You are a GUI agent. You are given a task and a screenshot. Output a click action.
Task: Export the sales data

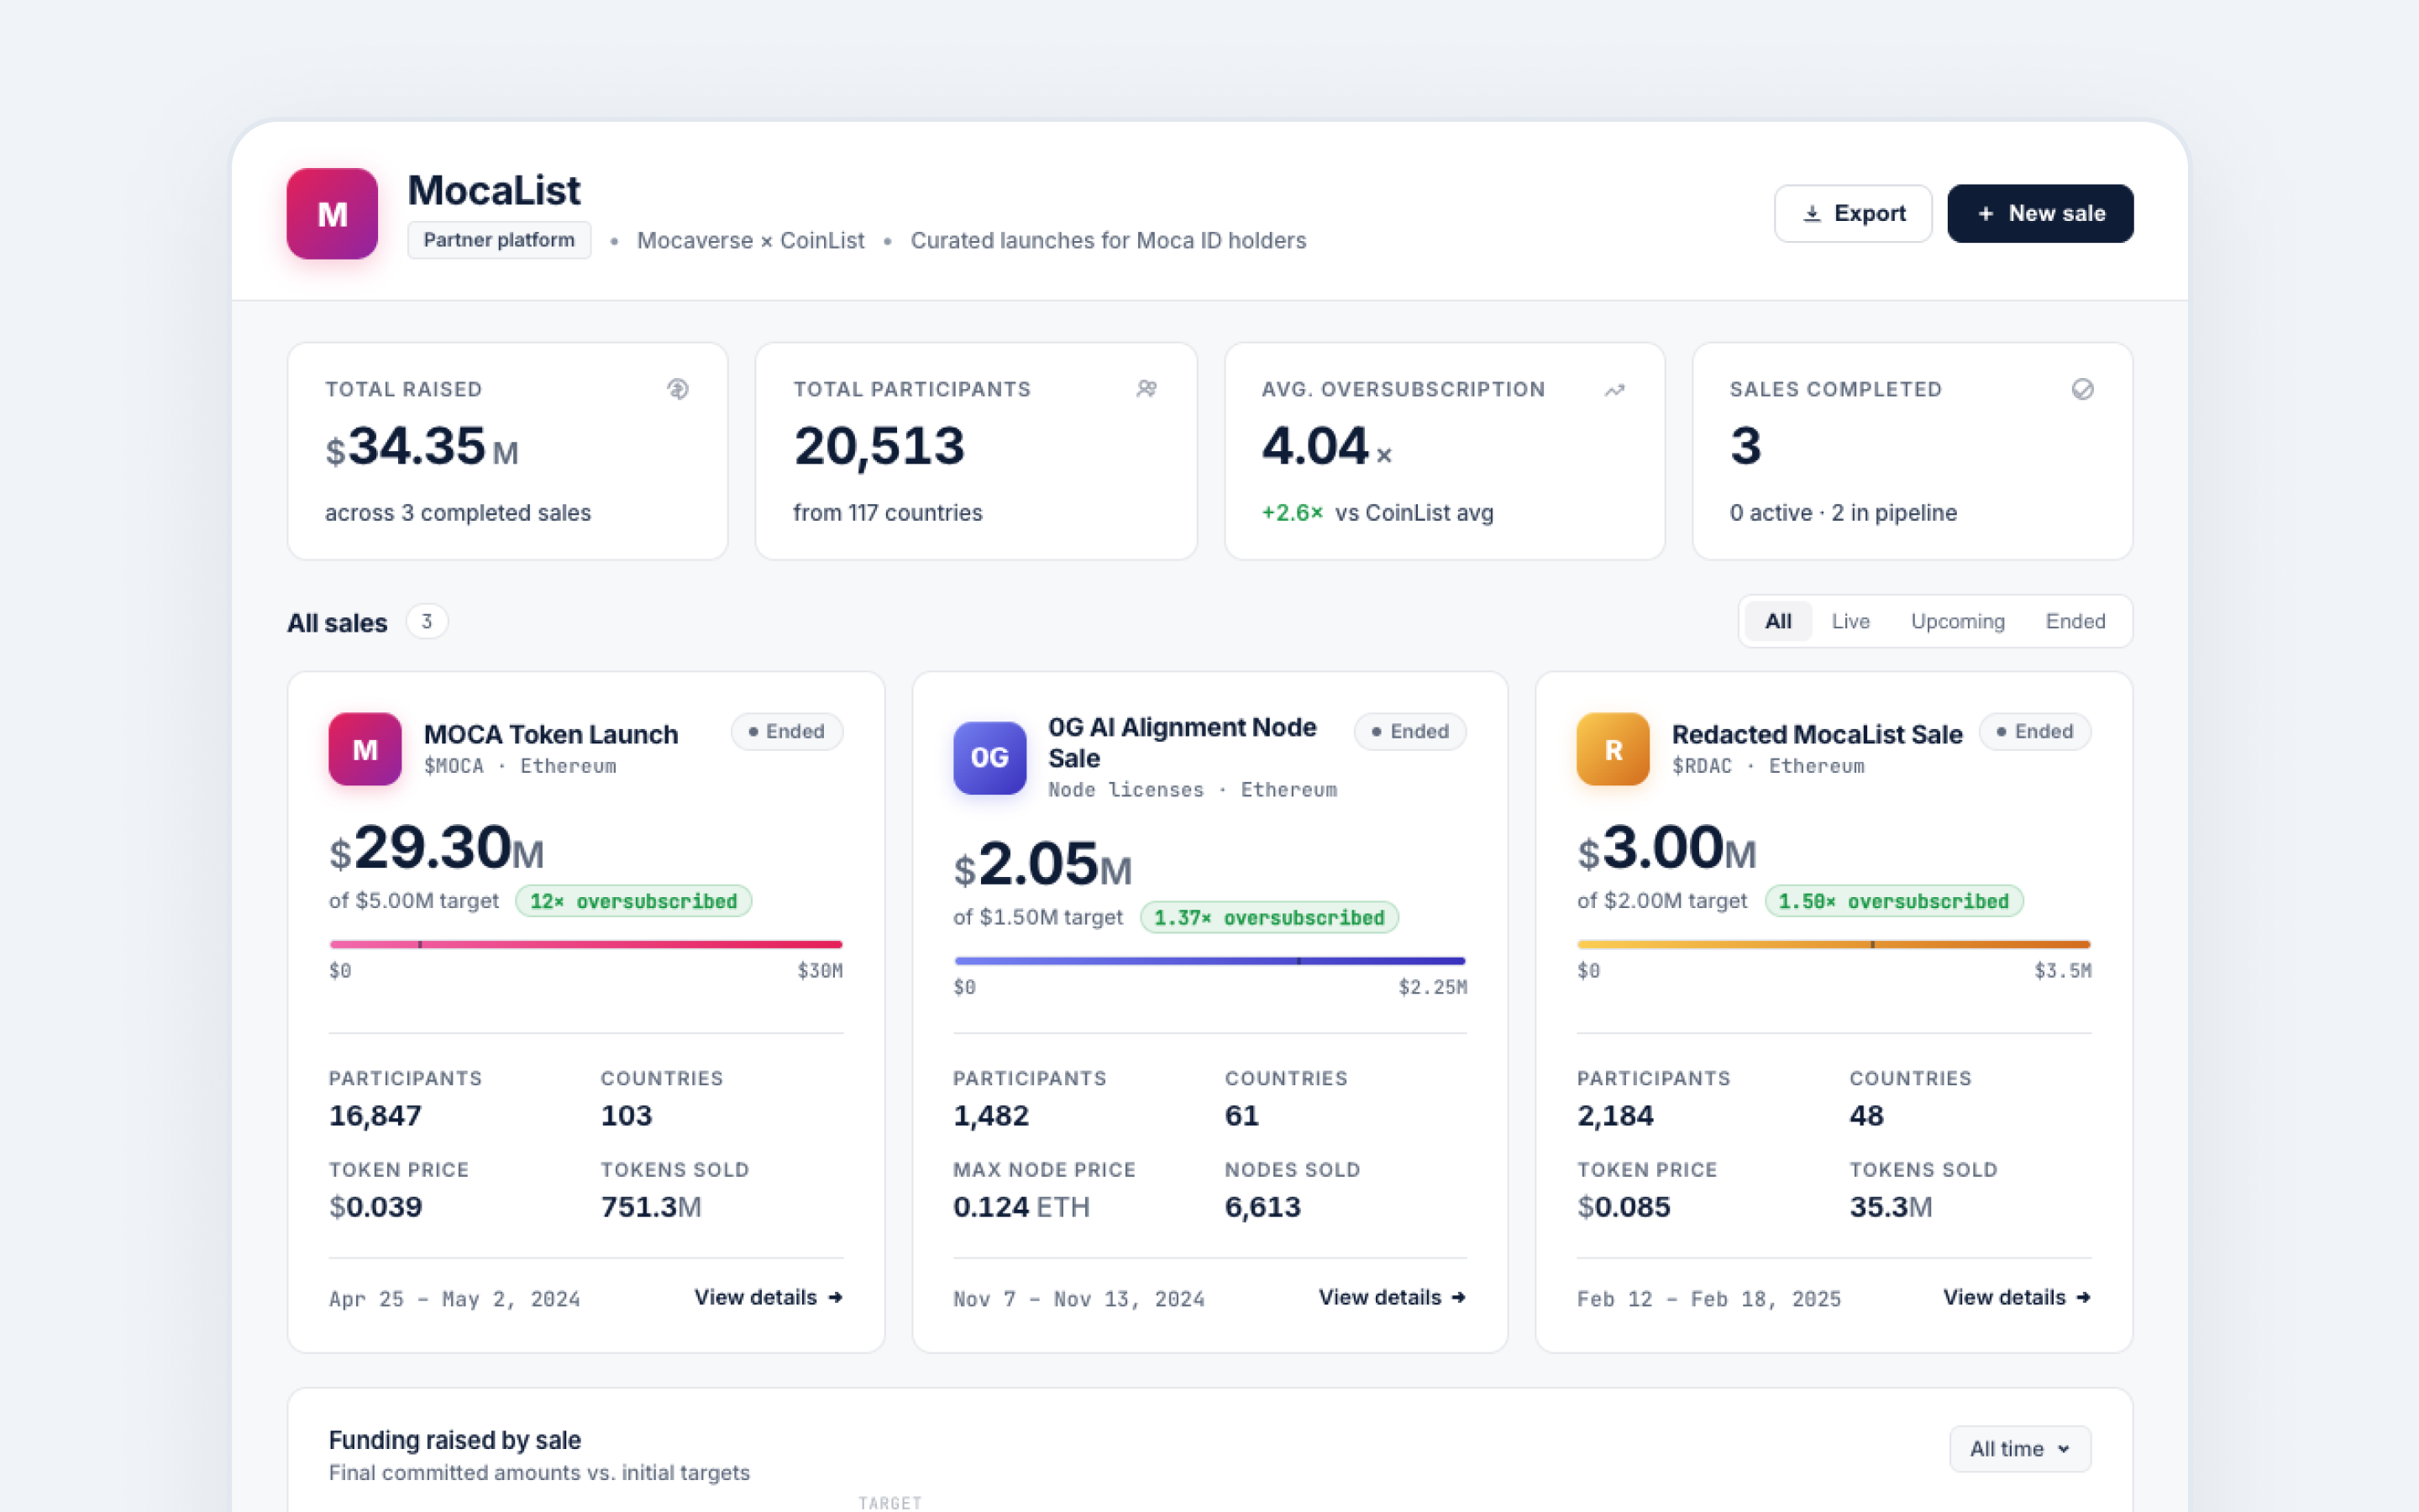point(1852,213)
